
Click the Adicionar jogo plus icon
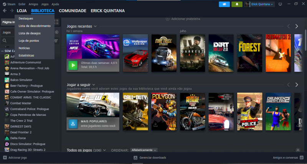click(x=5, y=158)
